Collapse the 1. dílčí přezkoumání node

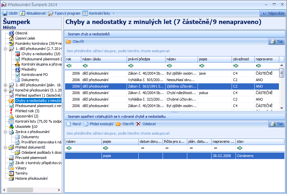tap(5, 49)
